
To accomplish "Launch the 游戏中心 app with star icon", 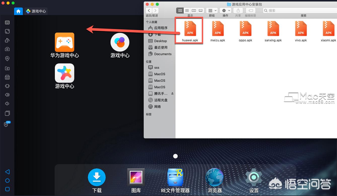I will click(65, 76).
